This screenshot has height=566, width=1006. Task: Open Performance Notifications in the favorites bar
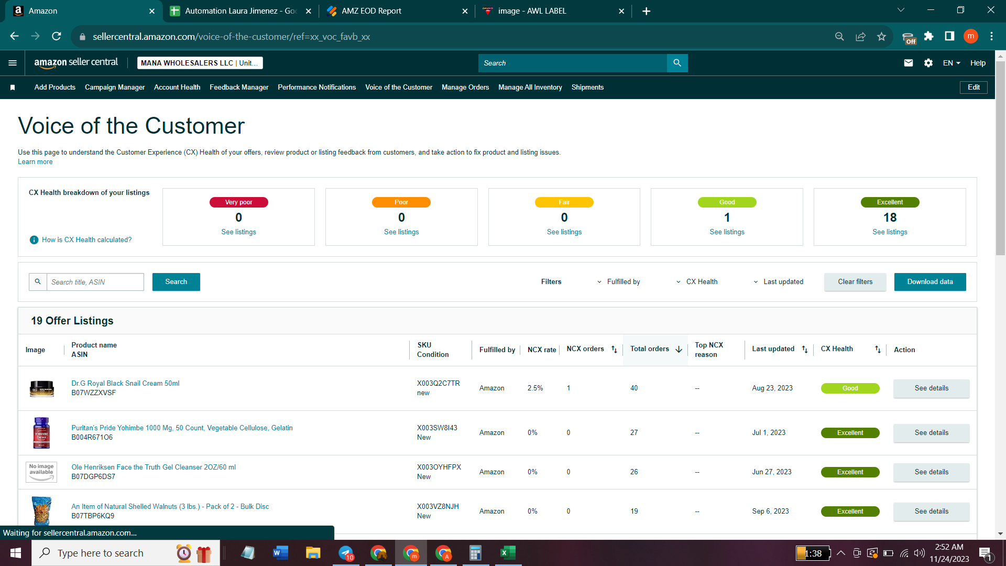[x=316, y=88]
